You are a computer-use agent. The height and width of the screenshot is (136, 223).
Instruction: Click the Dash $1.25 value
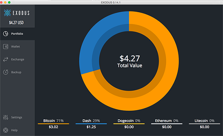click(x=91, y=127)
